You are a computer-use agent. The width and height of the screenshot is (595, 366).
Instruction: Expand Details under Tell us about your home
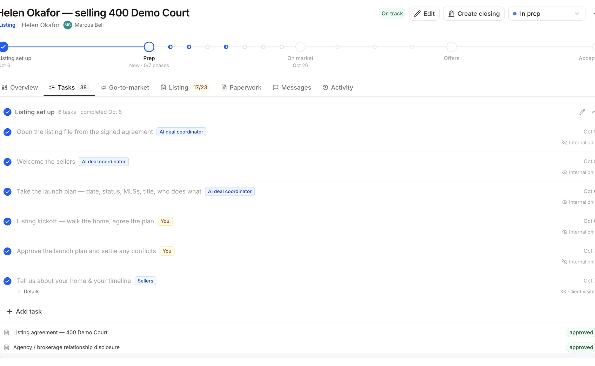pyautogui.click(x=28, y=291)
